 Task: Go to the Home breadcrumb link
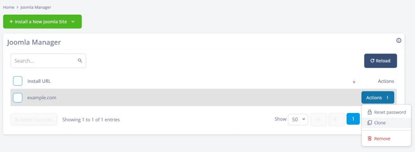(8, 7)
